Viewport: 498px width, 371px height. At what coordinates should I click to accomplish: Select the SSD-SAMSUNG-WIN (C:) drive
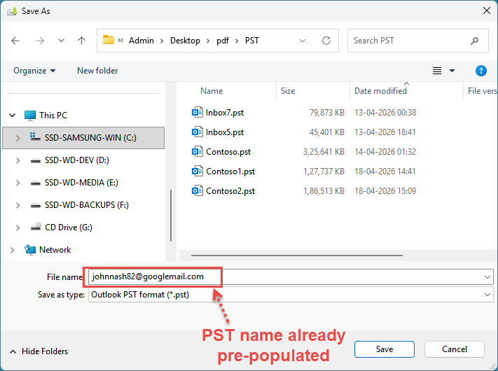pos(90,138)
